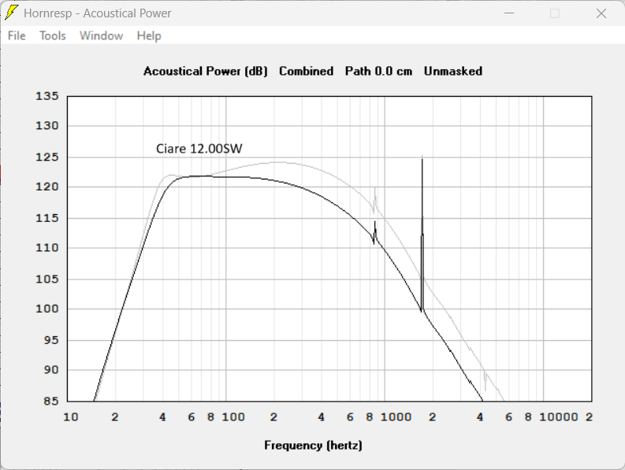The width and height of the screenshot is (625, 470).
Task: Click the 100 label on the frequency axis
Action: (x=233, y=417)
